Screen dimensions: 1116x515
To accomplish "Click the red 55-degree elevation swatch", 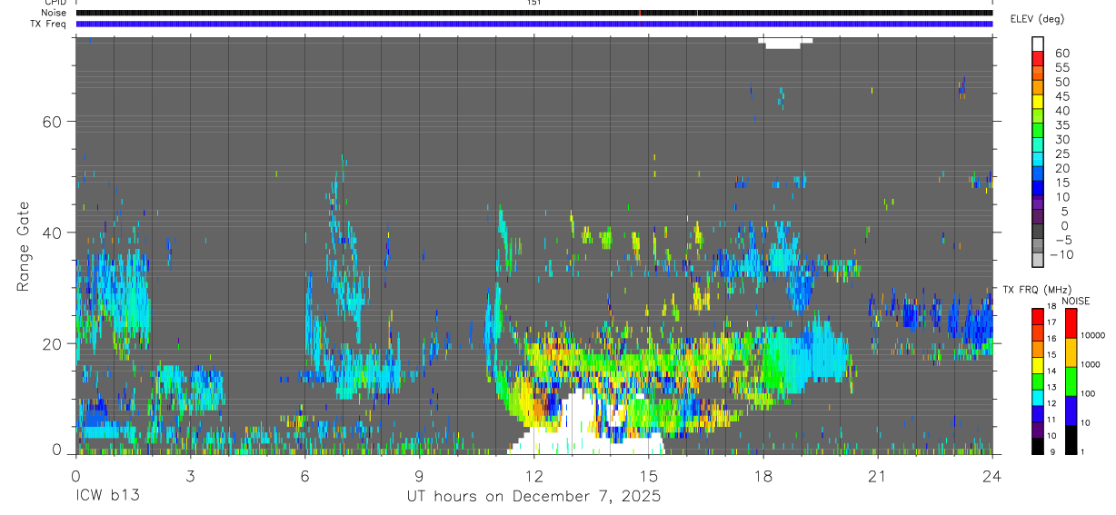I will tap(1037, 59).
